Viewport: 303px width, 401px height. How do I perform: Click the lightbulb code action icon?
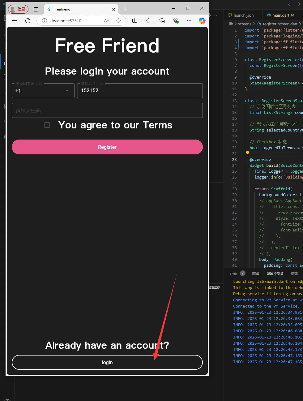pos(247,153)
